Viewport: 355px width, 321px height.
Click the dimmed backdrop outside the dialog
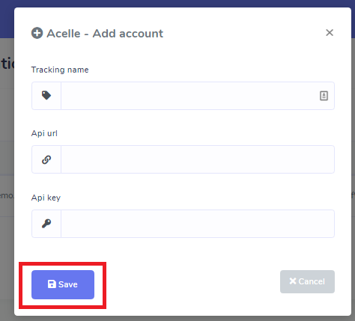[x=7, y=249]
